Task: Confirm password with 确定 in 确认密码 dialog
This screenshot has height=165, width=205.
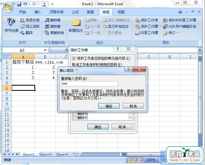Action: (109, 106)
